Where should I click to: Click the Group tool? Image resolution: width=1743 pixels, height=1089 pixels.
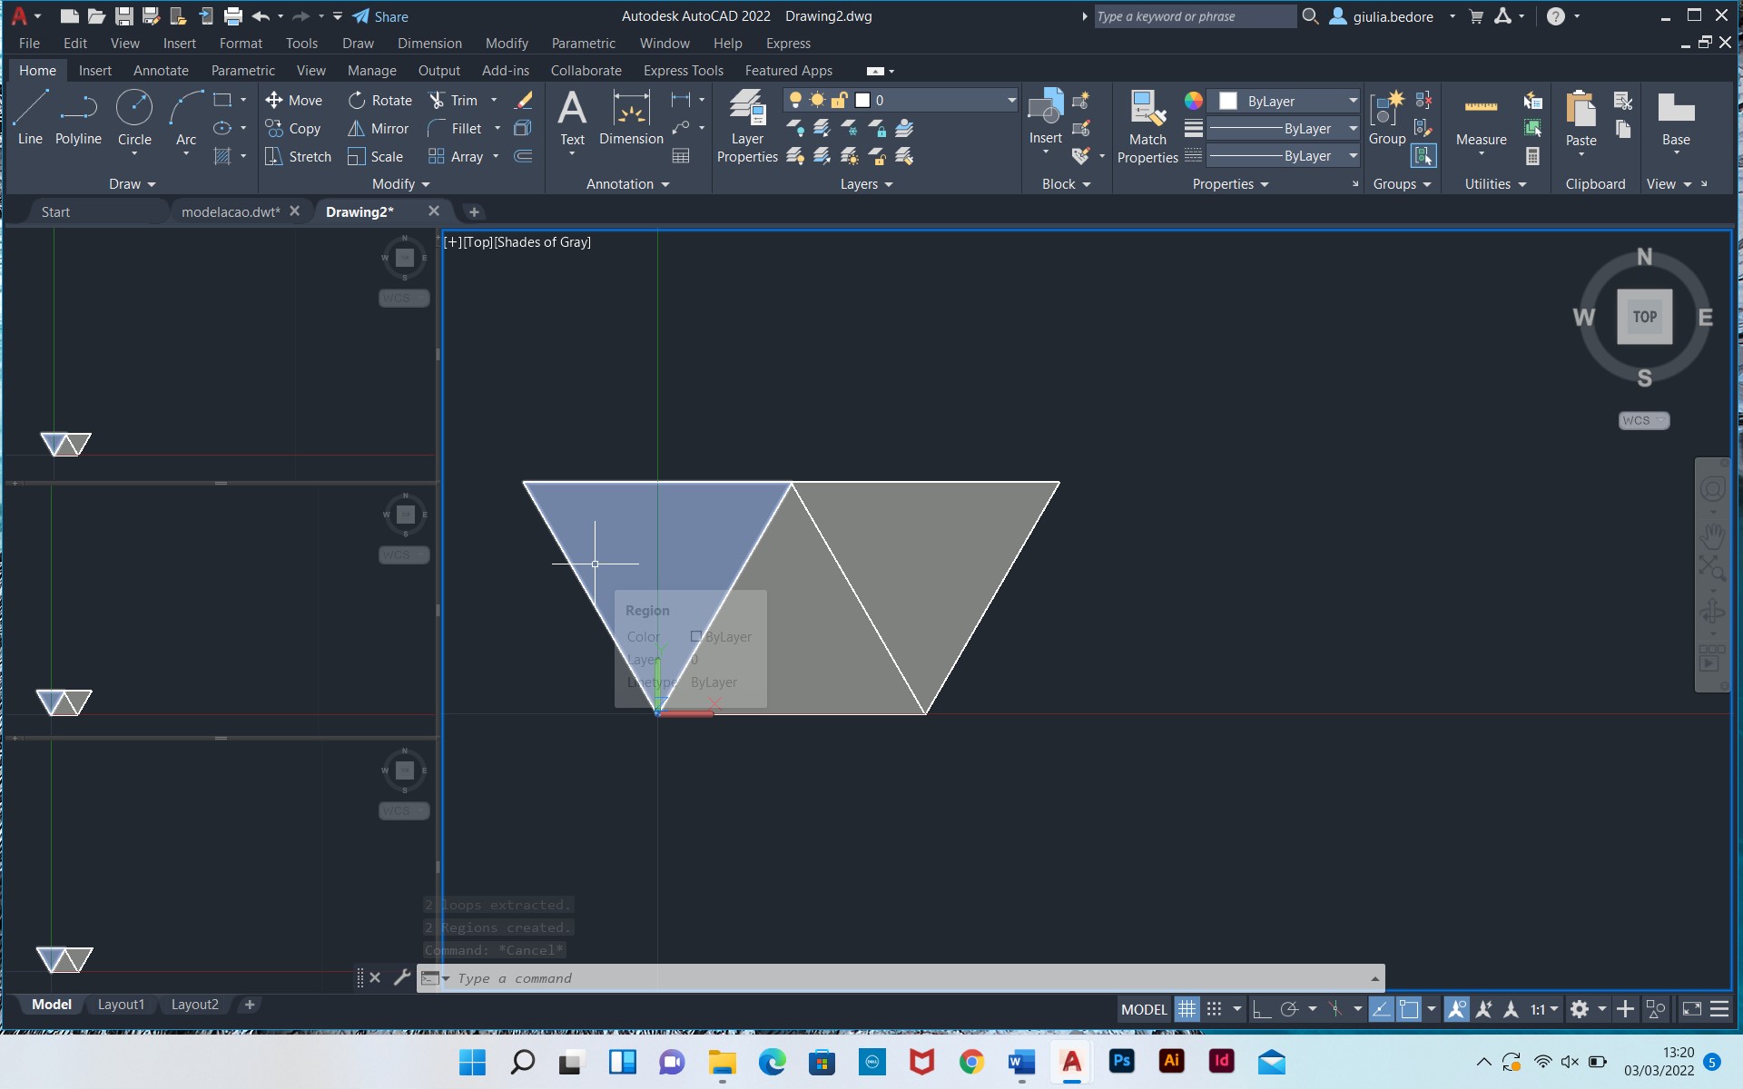coord(1387,118)
